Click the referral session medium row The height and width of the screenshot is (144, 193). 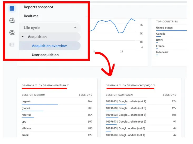(26, 115)
